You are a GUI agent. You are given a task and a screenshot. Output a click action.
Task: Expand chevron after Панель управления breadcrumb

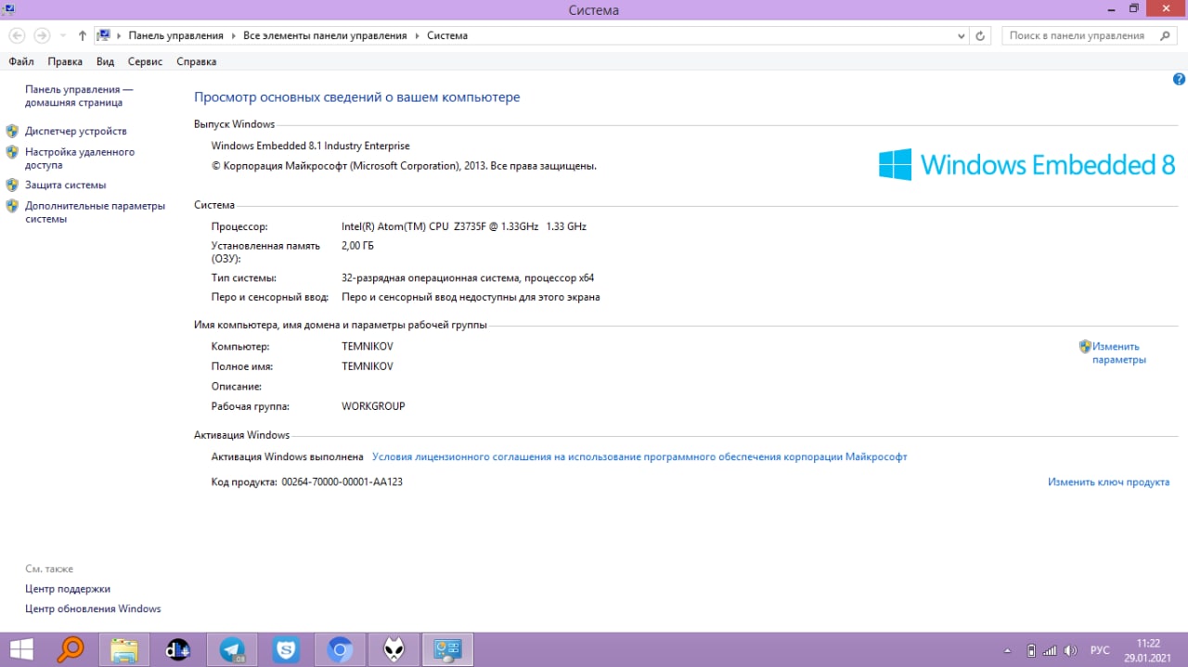click(x=234, y=35)
